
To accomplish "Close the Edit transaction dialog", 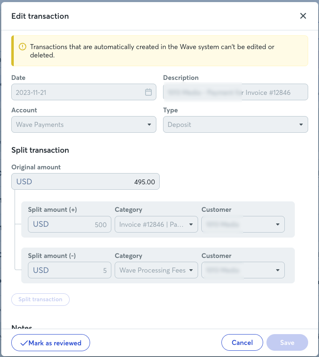I will 303,16.
